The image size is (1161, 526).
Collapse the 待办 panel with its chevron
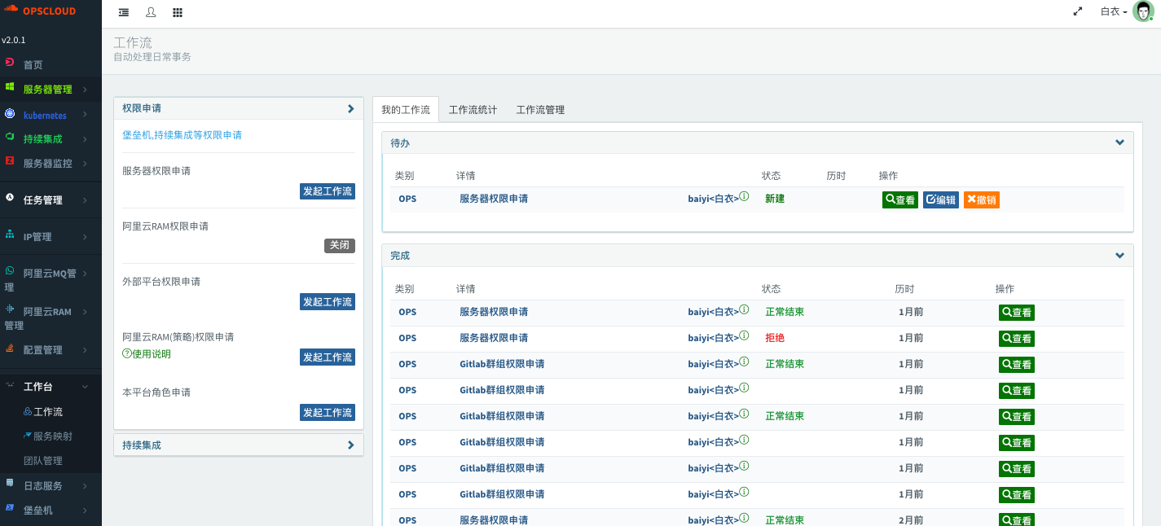[1119, 142]
